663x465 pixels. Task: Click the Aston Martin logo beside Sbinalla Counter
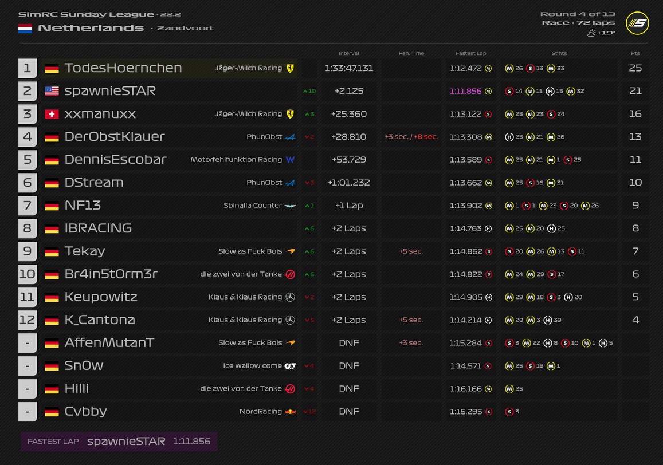(290, 206)
